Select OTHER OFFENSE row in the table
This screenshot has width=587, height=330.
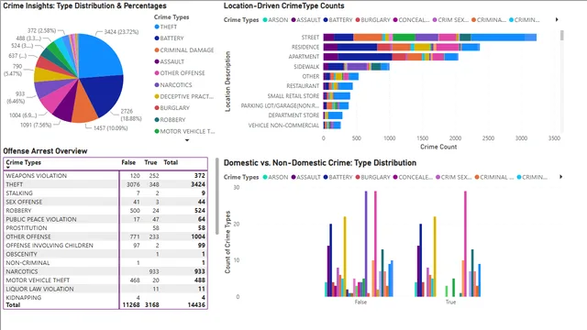pos(105,236)
